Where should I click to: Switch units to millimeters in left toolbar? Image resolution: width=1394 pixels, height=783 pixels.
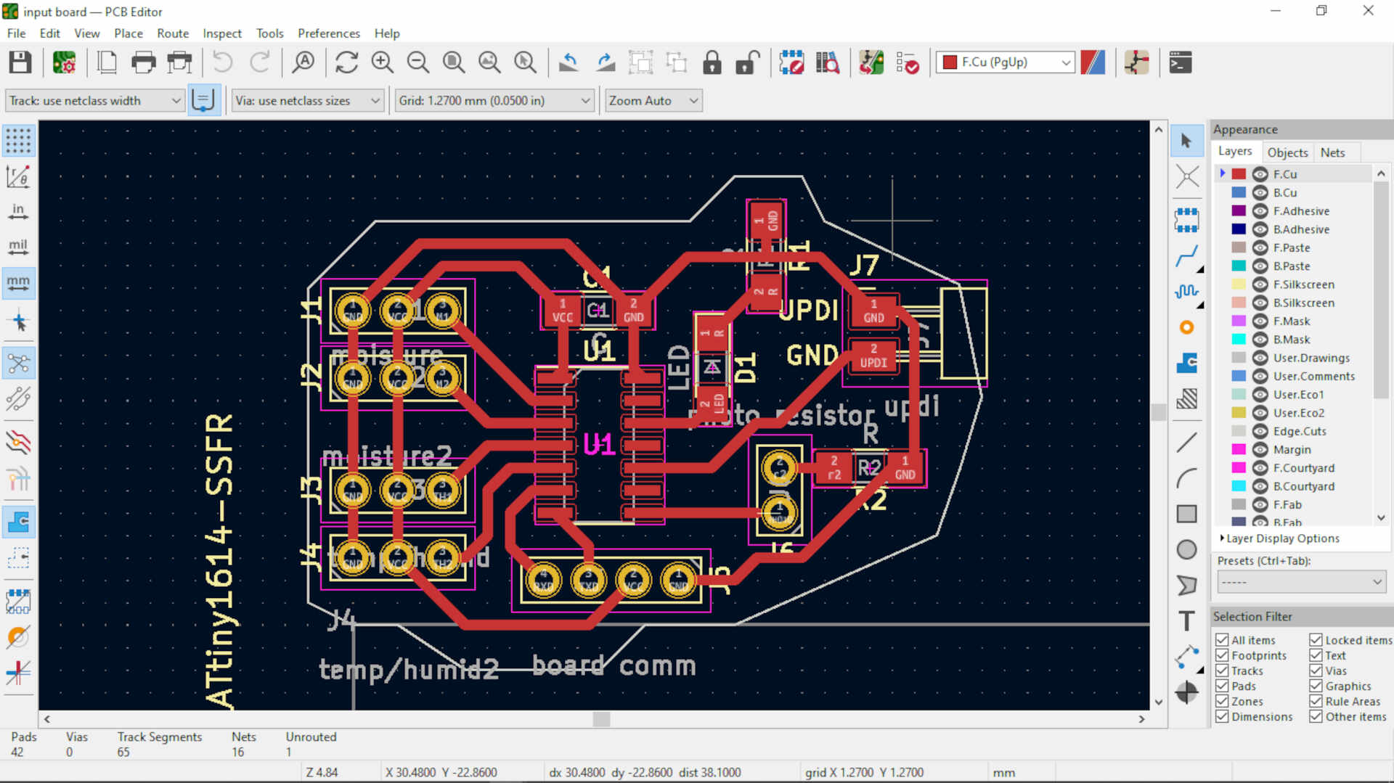click(x=18, y=283)
